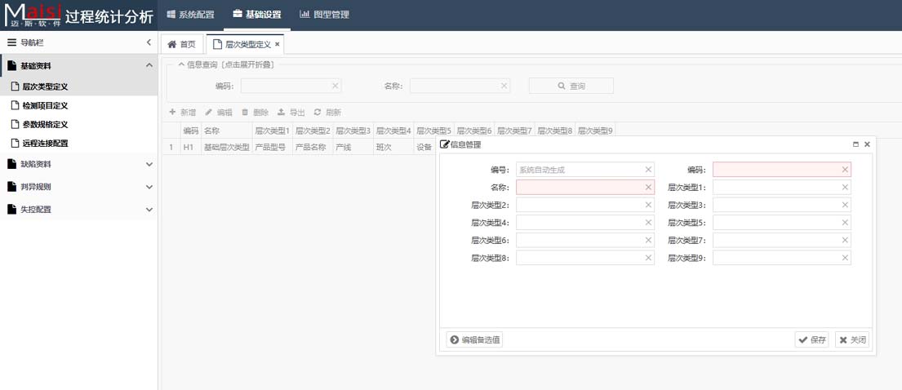Image resolution: width=902 pixels, height=390 pixels.
Task: Open the 系统配置 top menu
Action: point(190,15)
